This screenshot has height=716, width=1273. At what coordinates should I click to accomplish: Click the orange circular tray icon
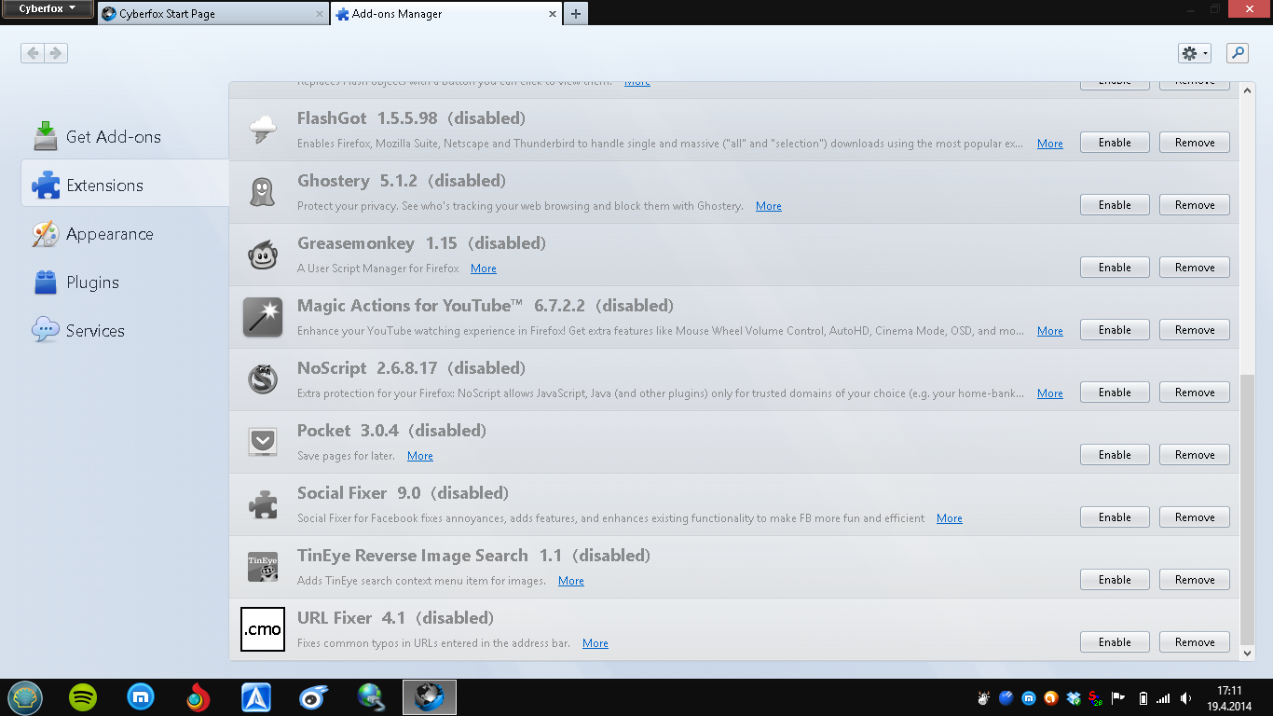tap(1051, 697)
